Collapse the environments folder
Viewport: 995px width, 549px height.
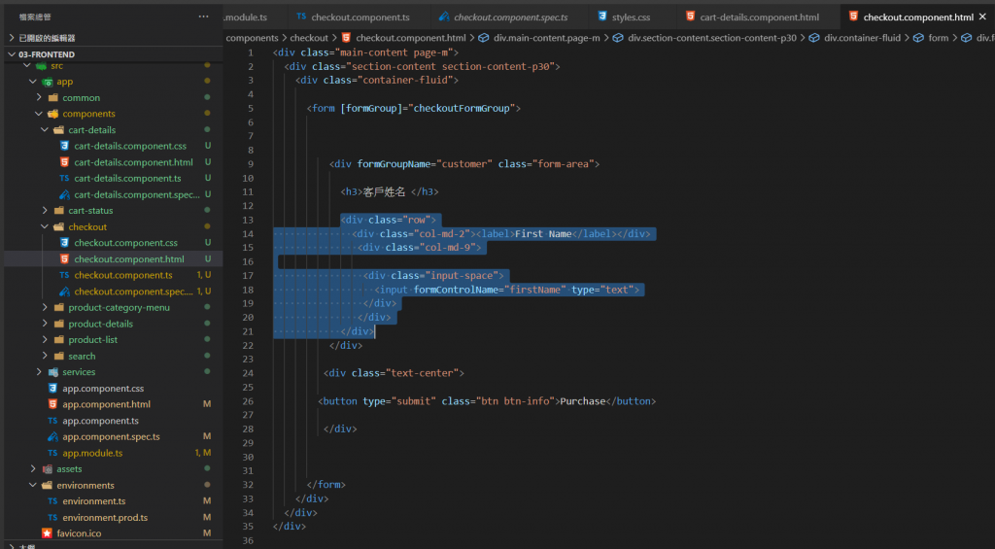(x=33, y=485)
